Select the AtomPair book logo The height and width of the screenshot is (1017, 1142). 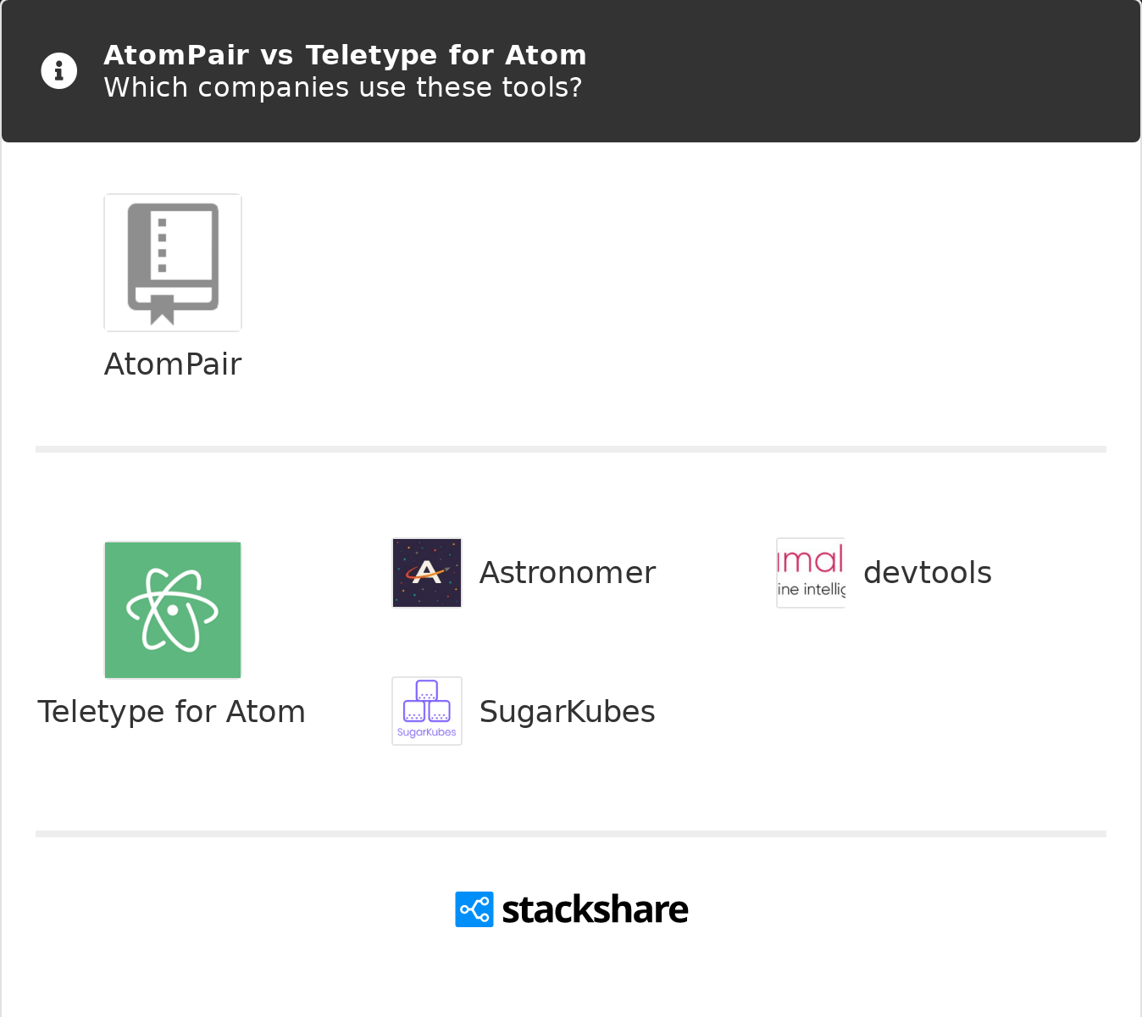point(172,262)
